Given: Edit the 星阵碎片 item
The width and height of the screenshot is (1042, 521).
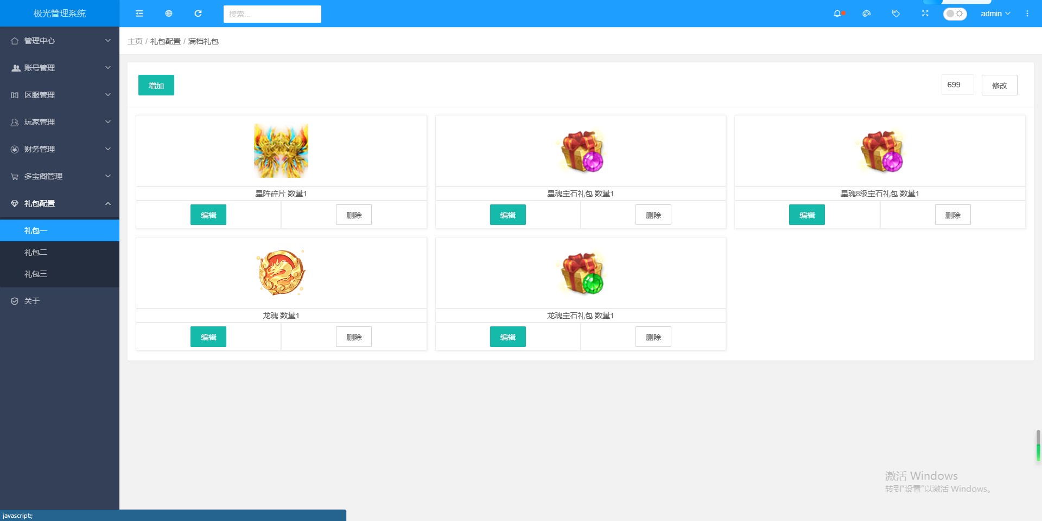Looking at the screenshot, I should point(208,215).
